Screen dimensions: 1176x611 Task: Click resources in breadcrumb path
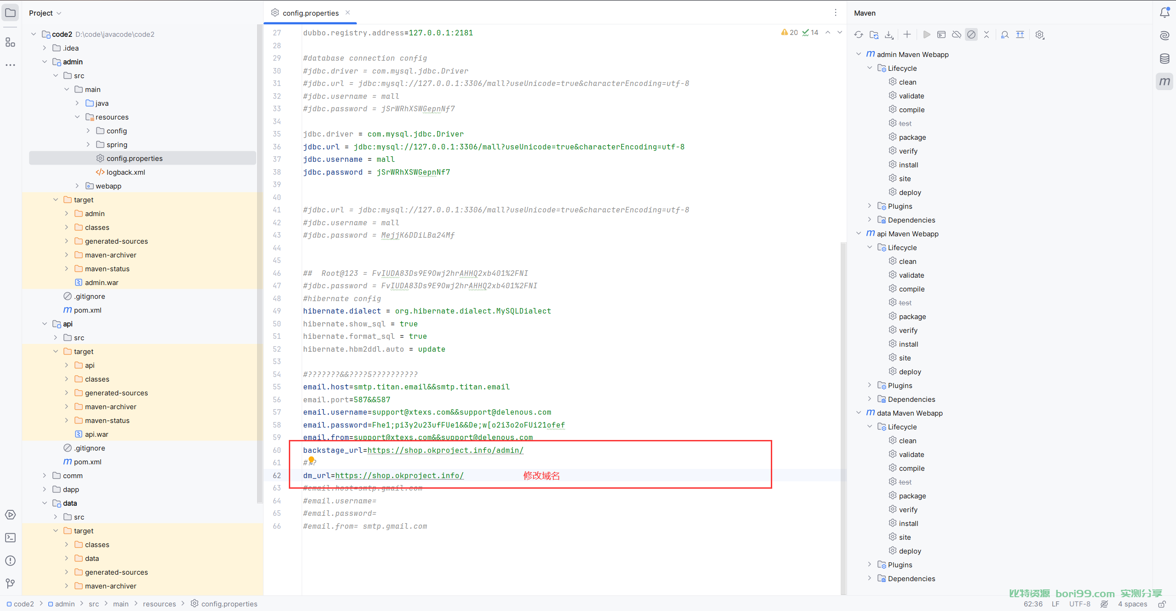coord(159,604)
